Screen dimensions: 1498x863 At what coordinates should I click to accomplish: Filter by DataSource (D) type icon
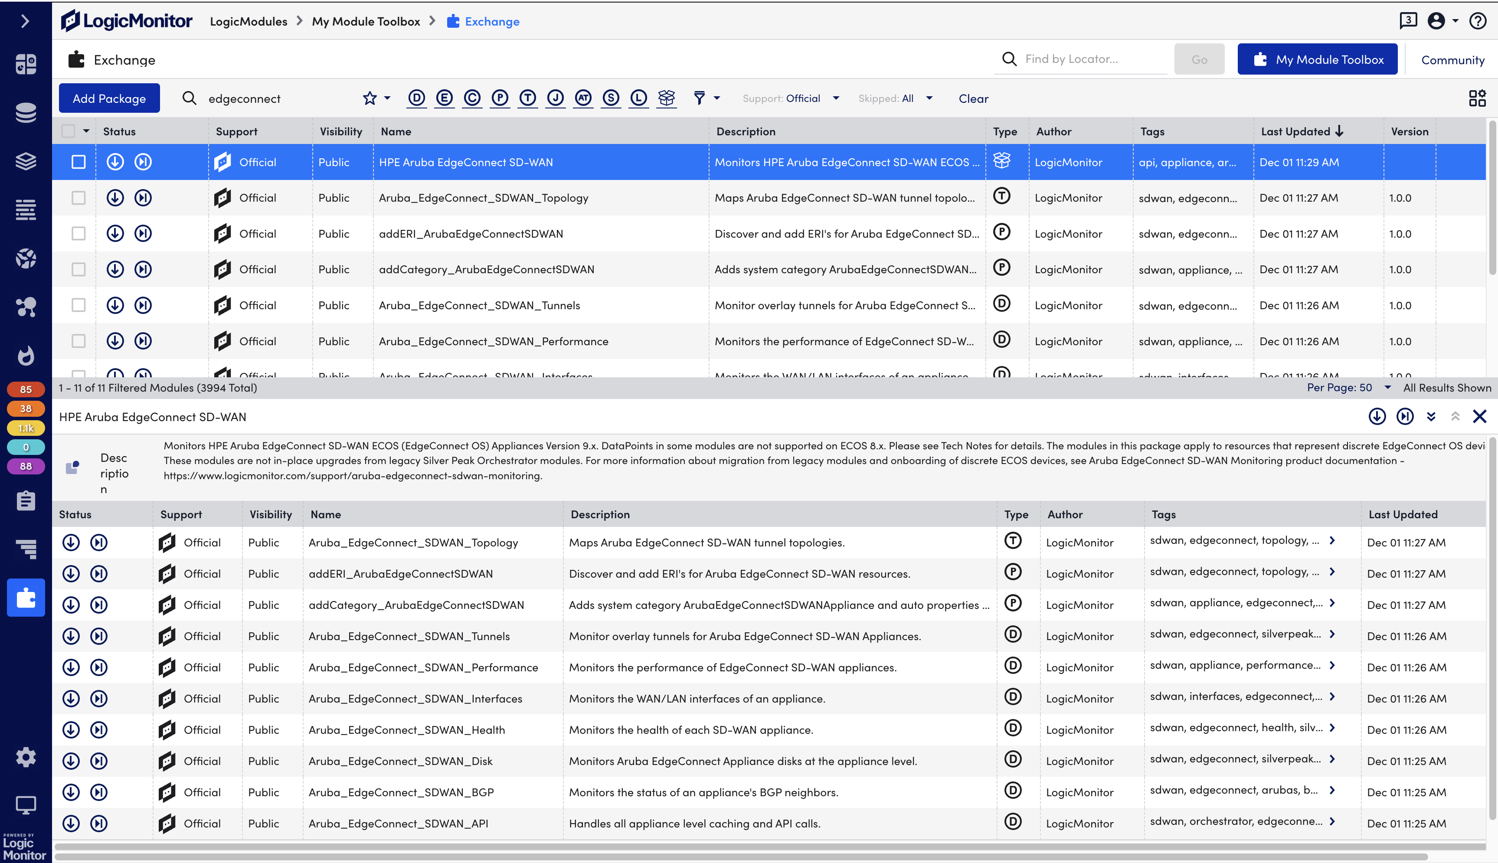[x=417, y=98]
